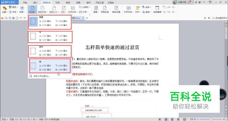The height and width of the screenshot is (121, 228).
Task: Click 上移一层 bring forward
Action: pos(169,7)
